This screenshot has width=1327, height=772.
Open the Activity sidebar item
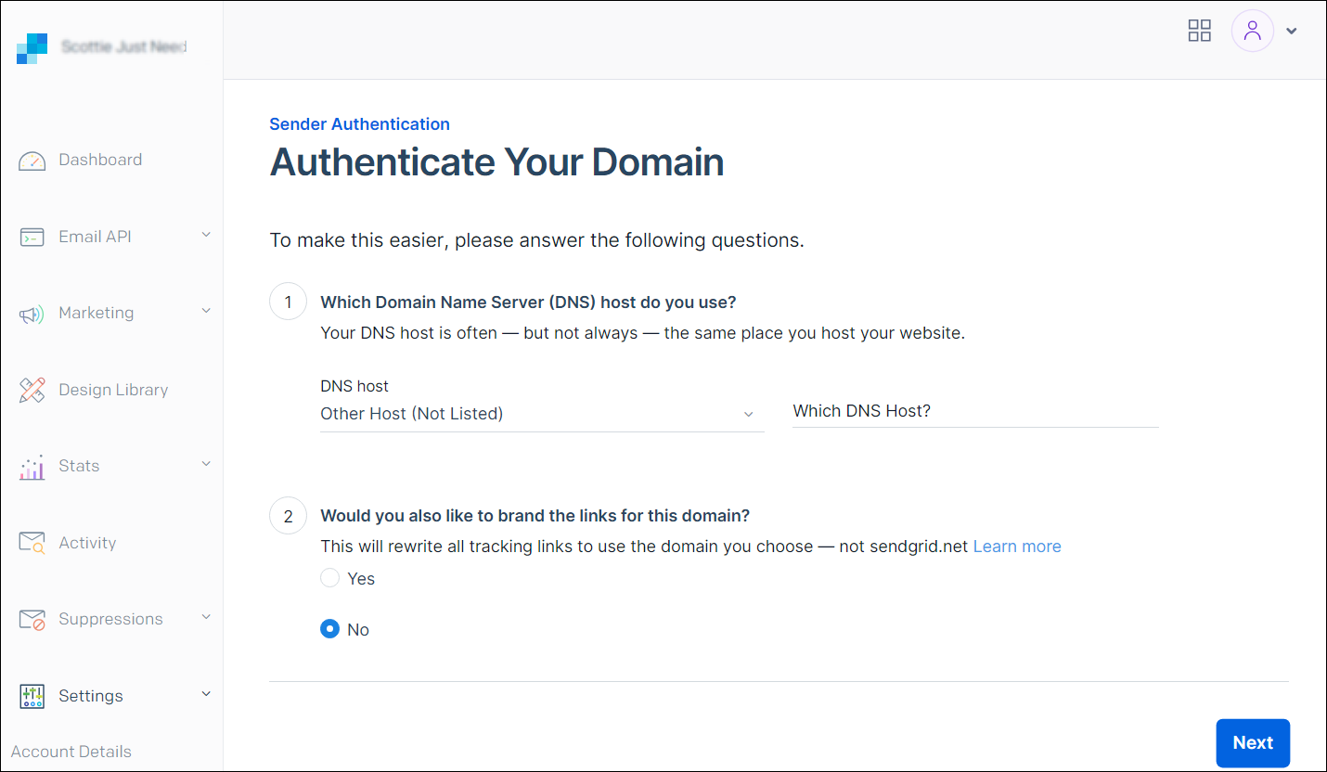87,543
